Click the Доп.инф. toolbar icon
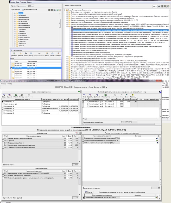This screenshot has width=171, height=203. pyautogui.click(x=97, y=95)
